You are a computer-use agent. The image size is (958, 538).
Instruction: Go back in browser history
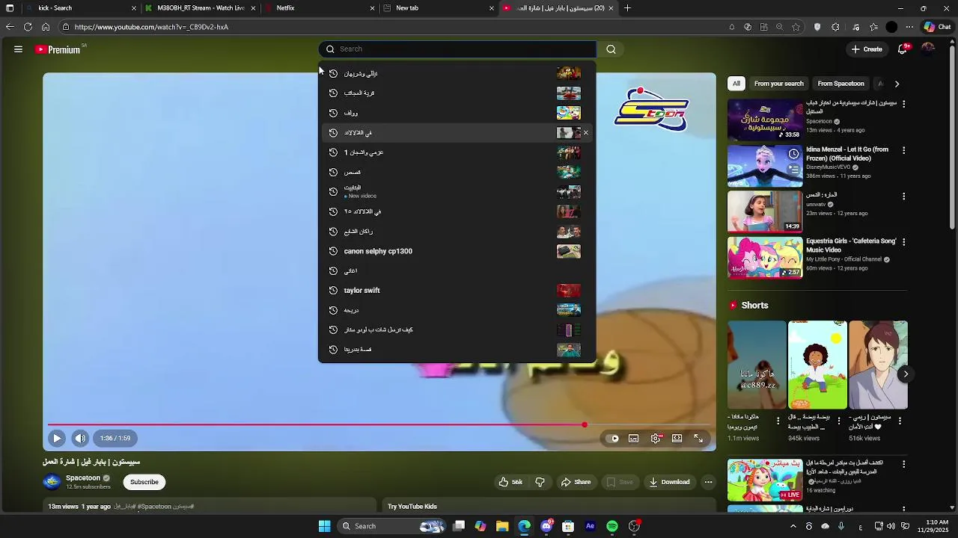10,27
